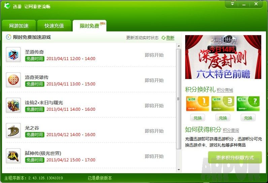Select the 限时免费 tab
268x183 pixels.
[90, 26]
